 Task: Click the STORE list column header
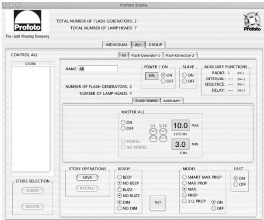click(30, 64)
